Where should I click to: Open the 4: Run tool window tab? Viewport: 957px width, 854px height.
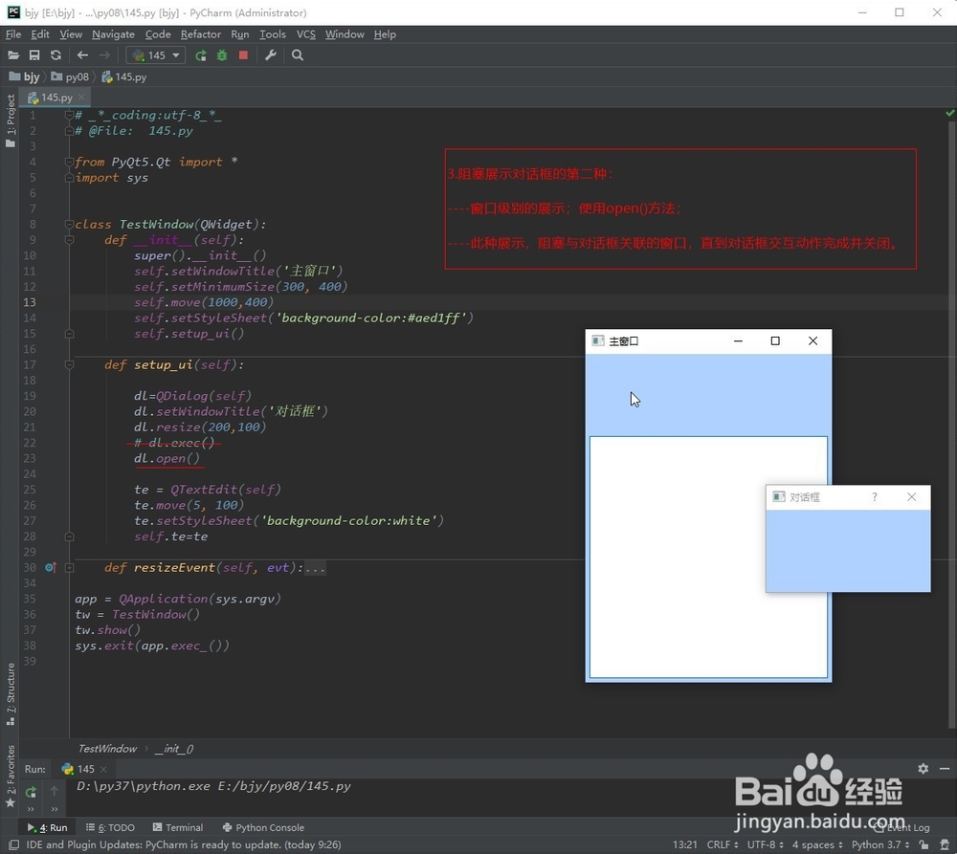pyautogui.click(x=47, y=828)
